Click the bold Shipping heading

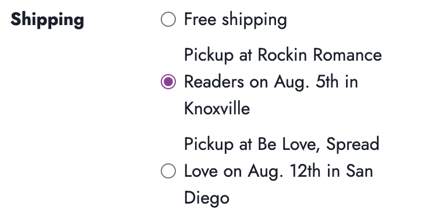pyautogui.click(x=47, y=20)
